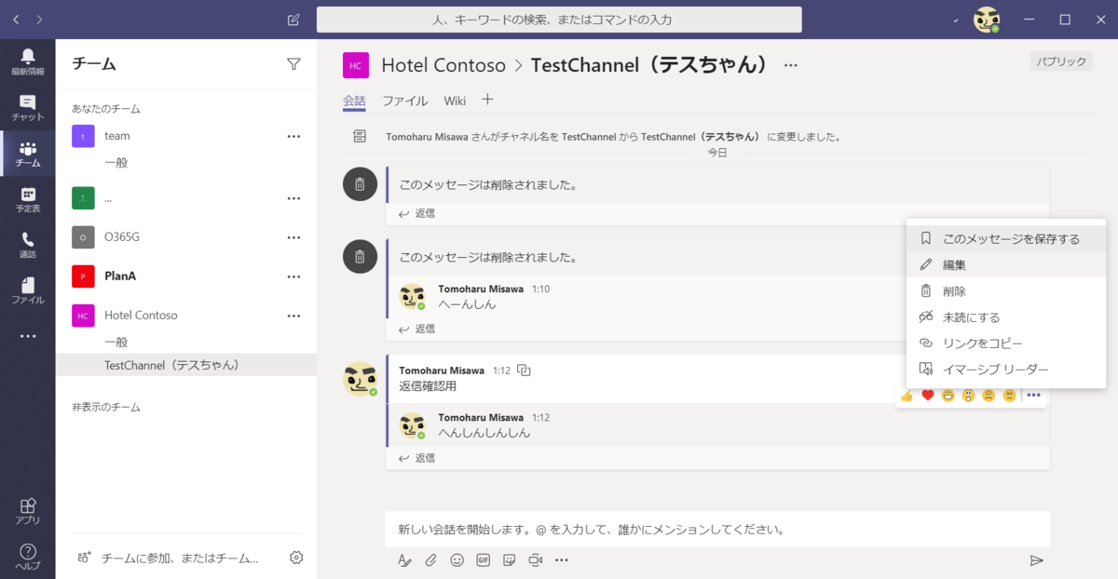This screenshot has width=1118, height=579.
Task: Open the sticker picker icon
Action: pos(509,559)
